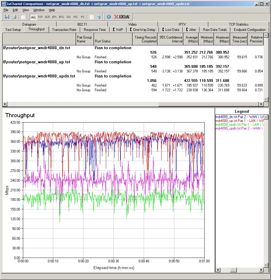271x280 pixels.
Task: Click the table's vertical scrollbar down arrow
Action: 266,100
